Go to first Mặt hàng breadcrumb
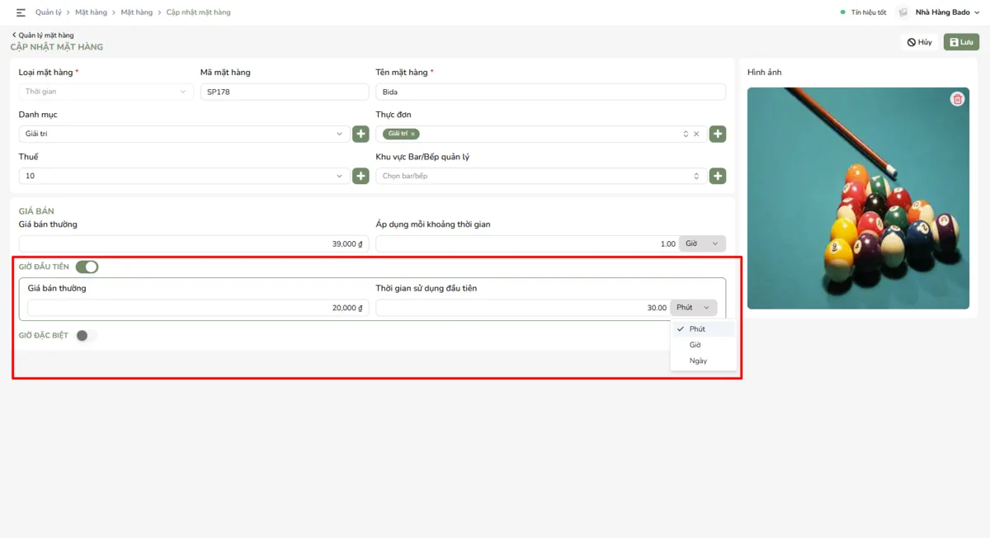The width and height of the screenshot is (990, 538). pyautogui.click(x=92, y=12)
